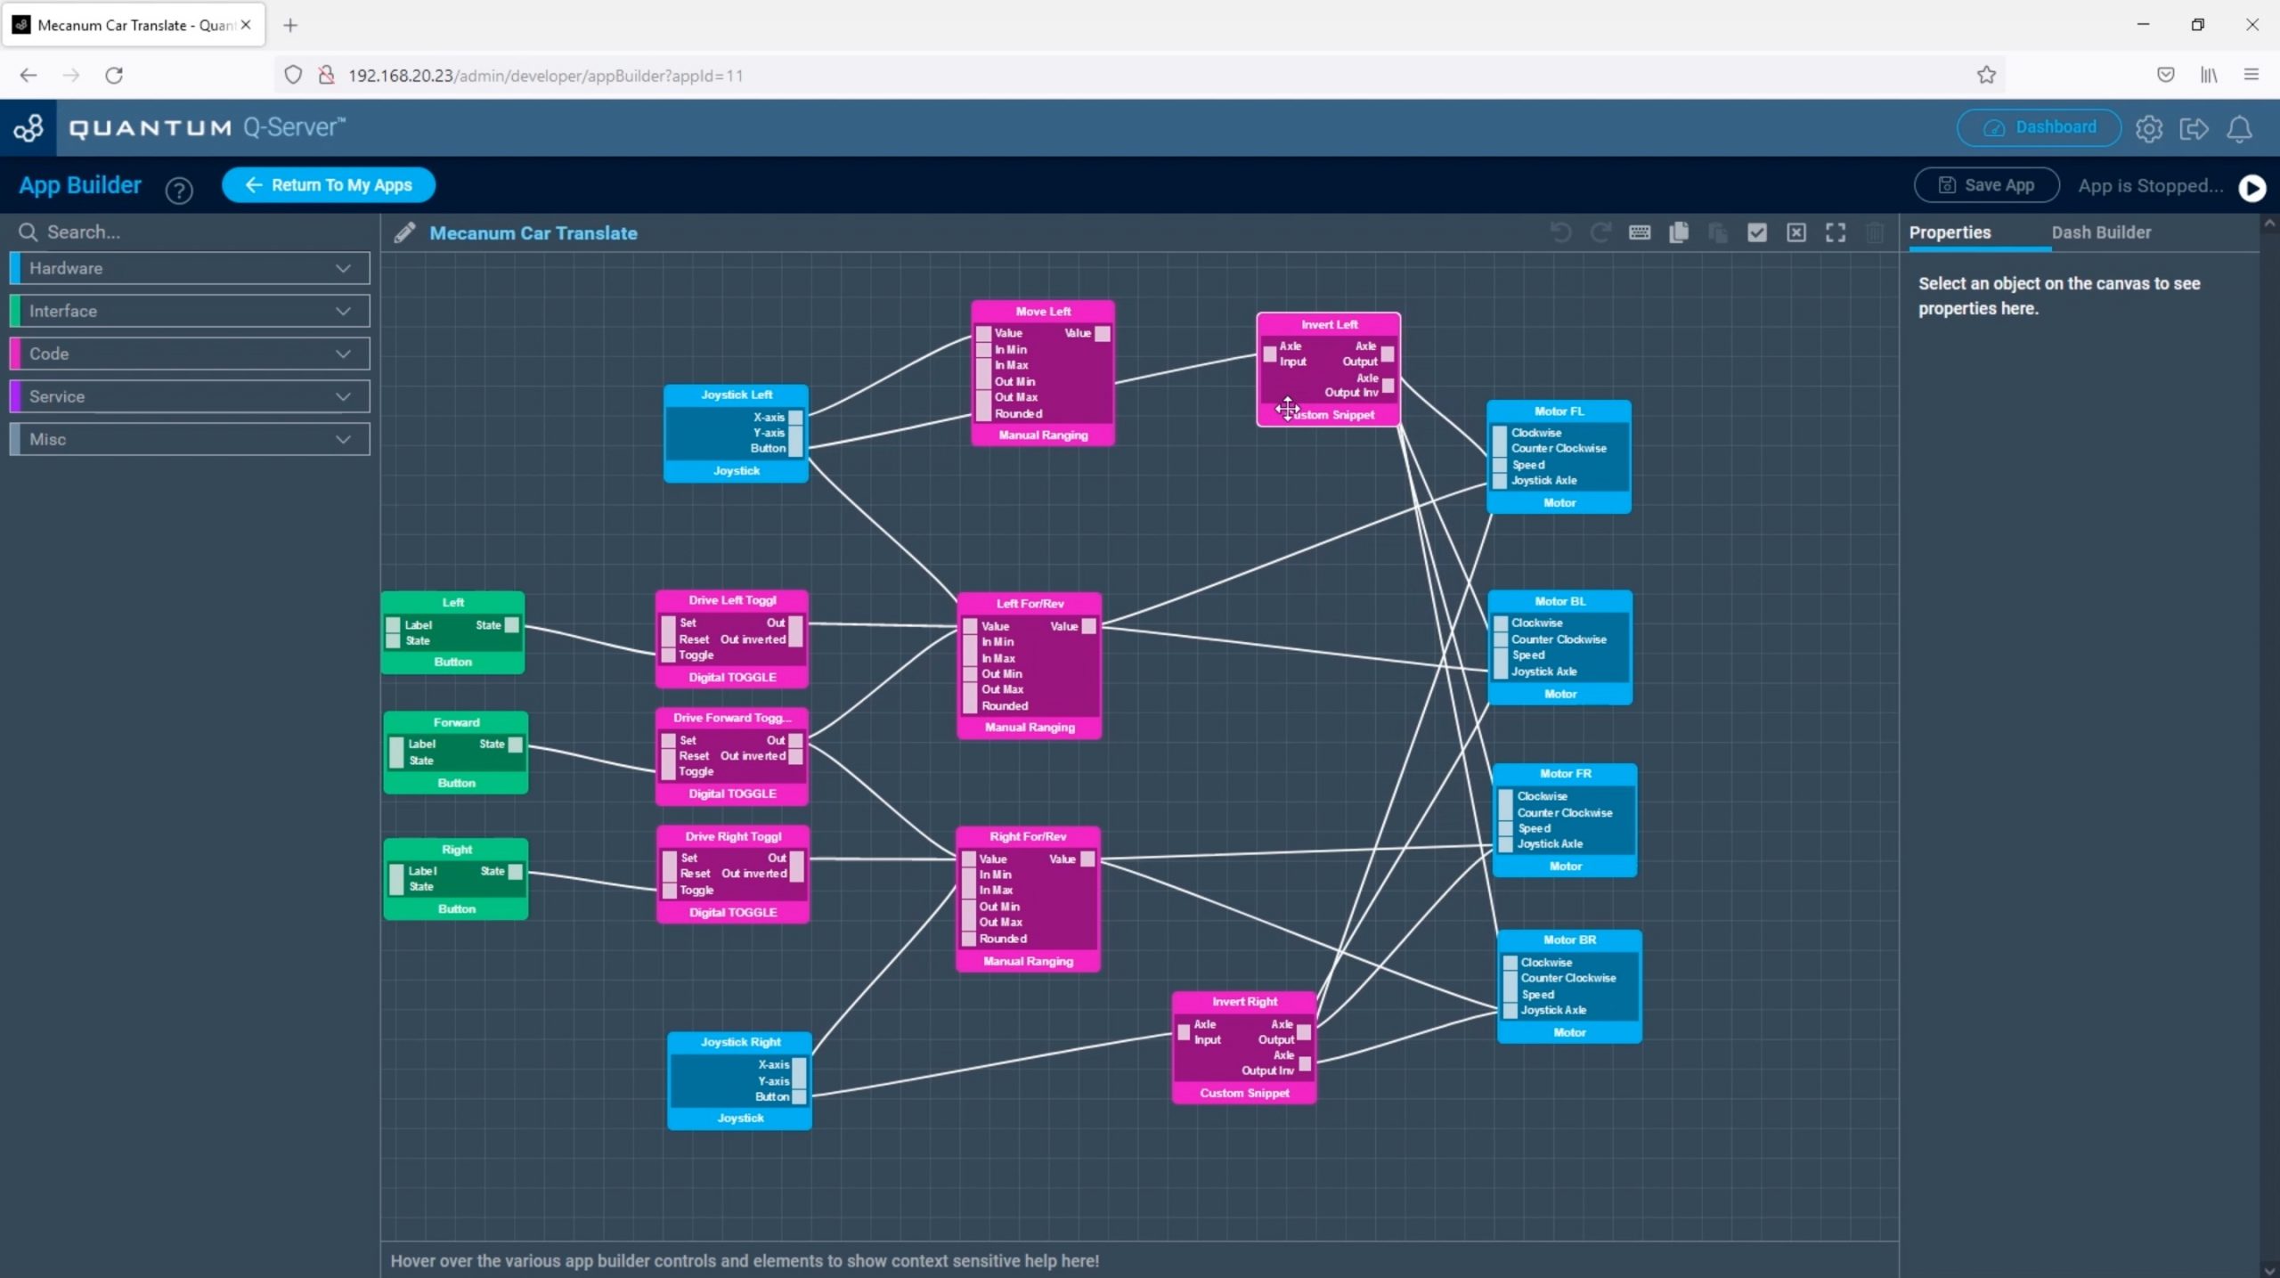Image resolution: width=2280 pixels, height=1278 pixels.
Task: Expand the Interface category
Action: [190, 311]
